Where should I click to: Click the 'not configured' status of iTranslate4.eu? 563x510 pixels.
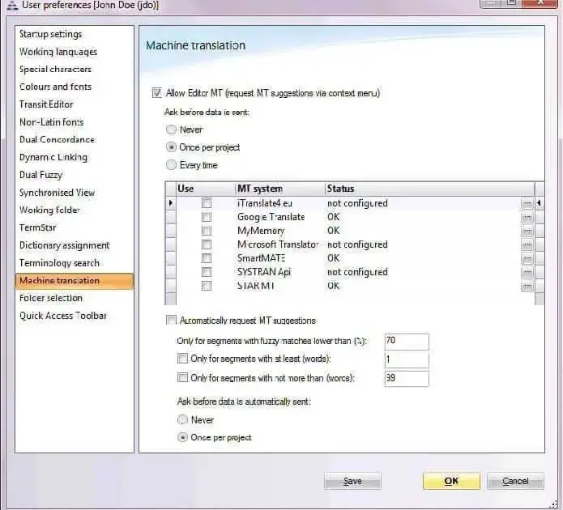[x=357, y=203]
